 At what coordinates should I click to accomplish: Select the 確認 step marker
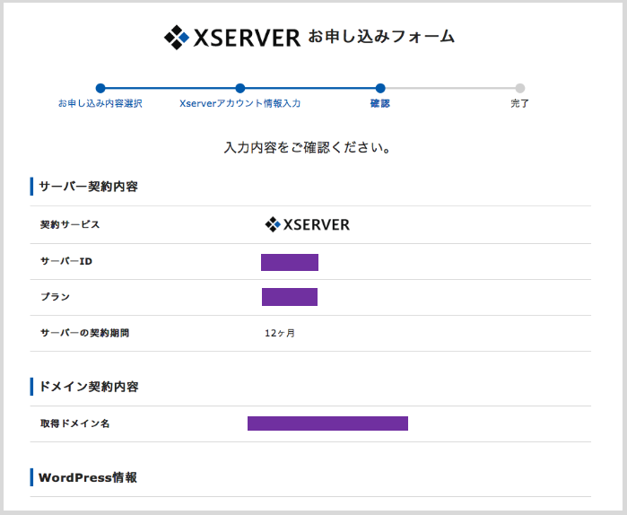coord(380,88)
